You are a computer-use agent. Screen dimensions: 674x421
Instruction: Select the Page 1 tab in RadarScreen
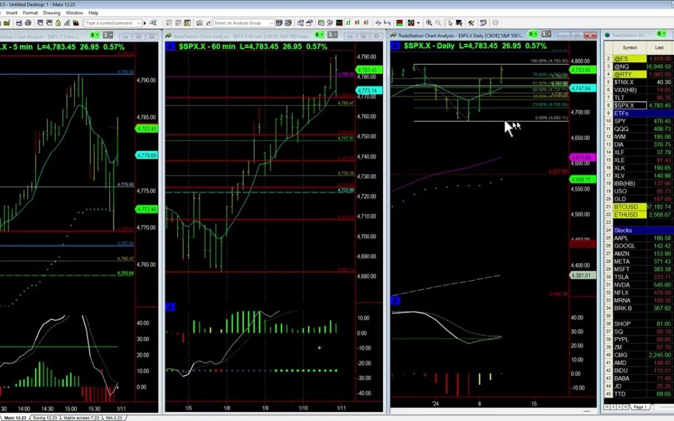pos(640,407)
